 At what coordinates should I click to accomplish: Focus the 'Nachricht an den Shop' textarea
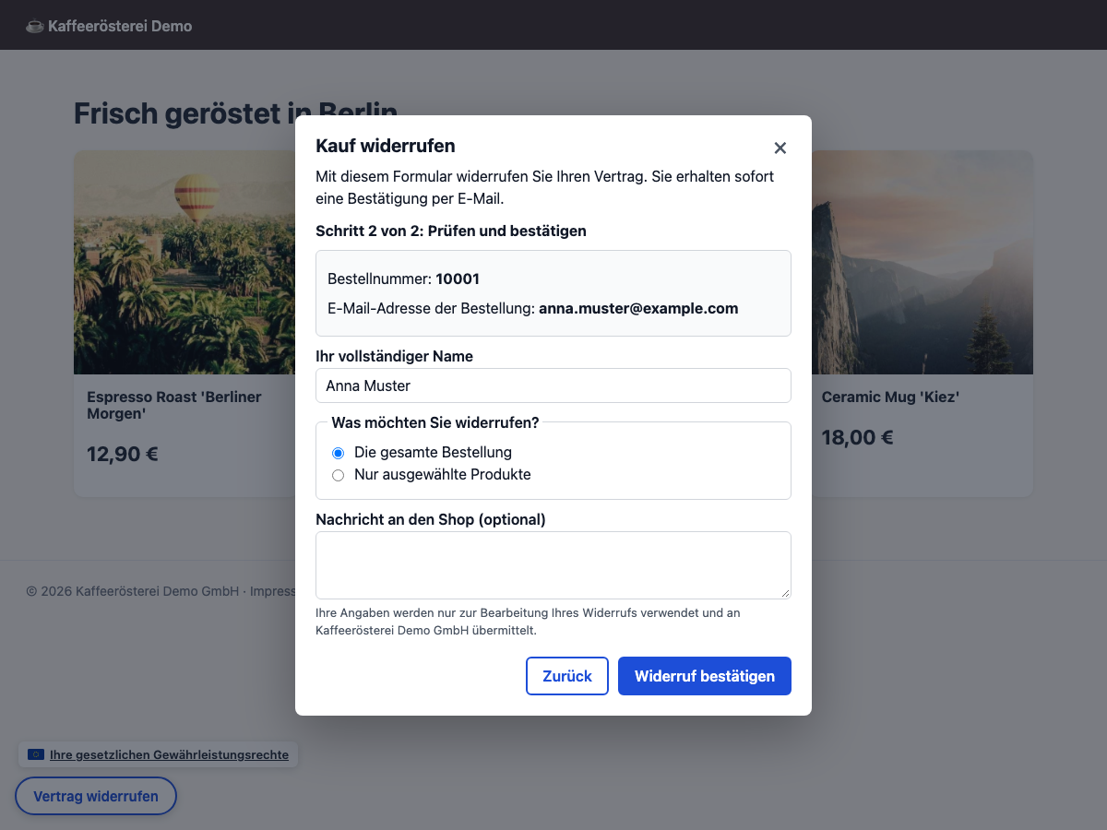(553, 565)
